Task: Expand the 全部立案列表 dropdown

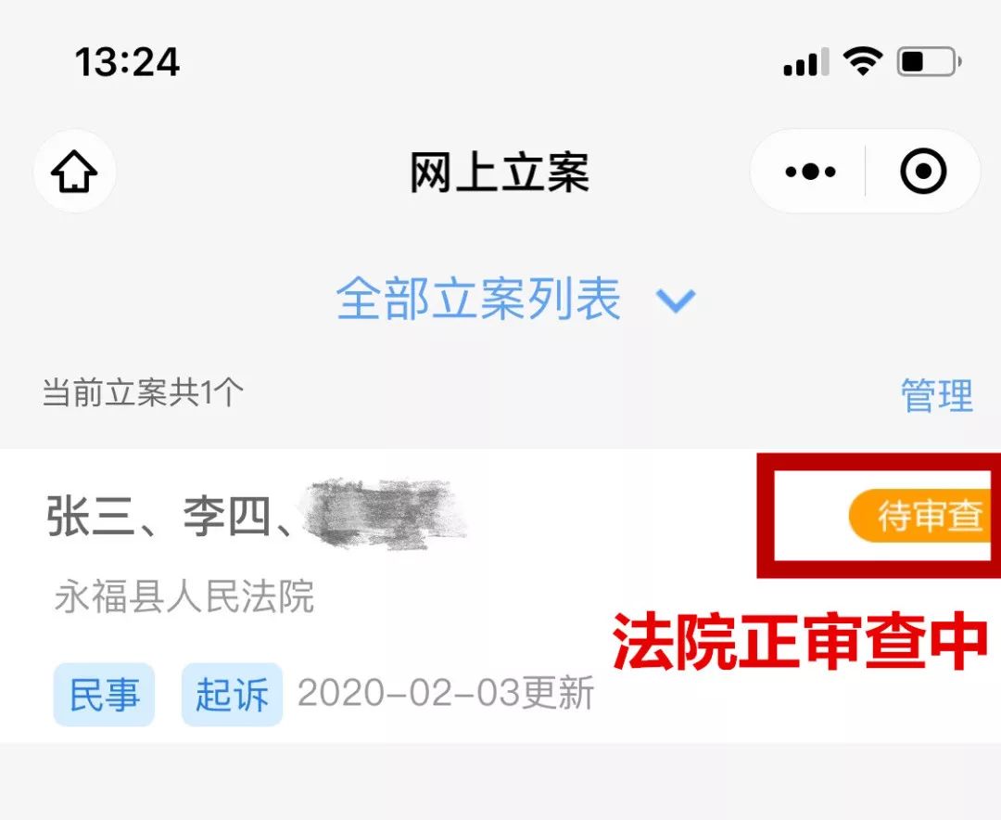Action: 516,299
